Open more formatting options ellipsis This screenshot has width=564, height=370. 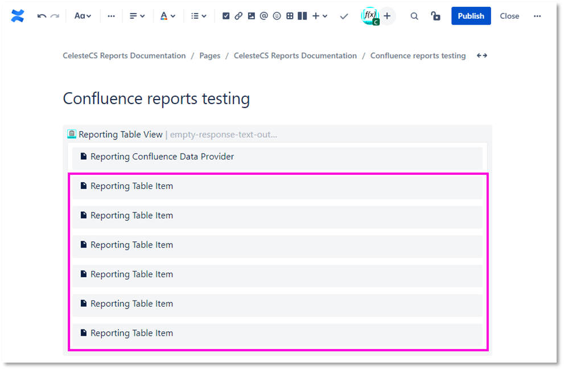click(111, 16)
